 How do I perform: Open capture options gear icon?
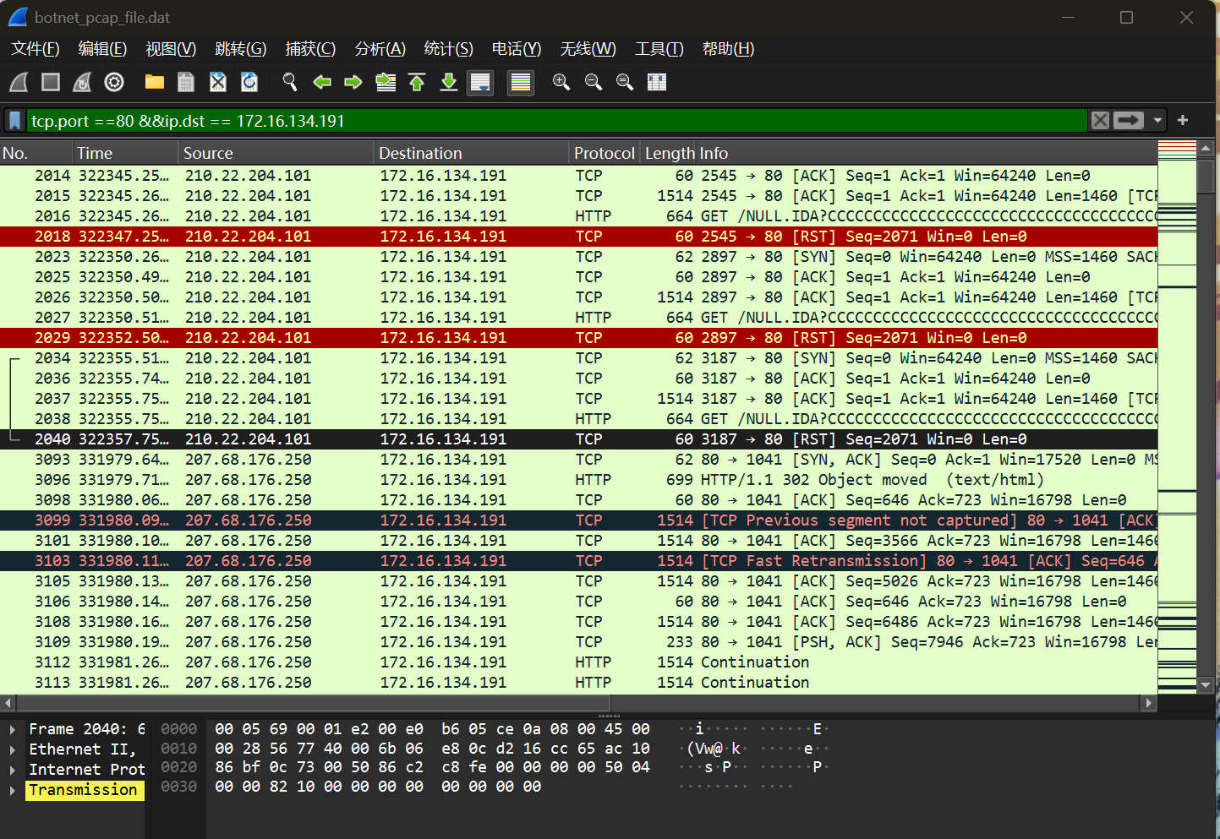pos(114,82)
